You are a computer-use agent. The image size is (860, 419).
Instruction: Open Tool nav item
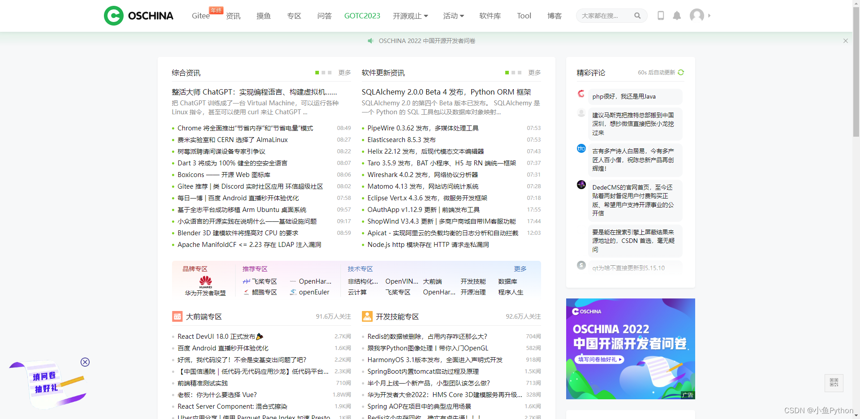pos(524,16)
